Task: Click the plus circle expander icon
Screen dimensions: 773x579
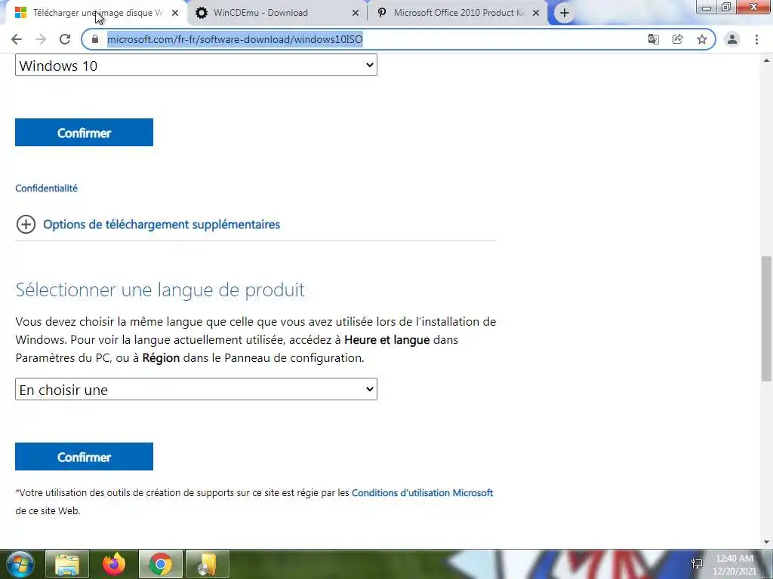Action: tap(26, 225)
